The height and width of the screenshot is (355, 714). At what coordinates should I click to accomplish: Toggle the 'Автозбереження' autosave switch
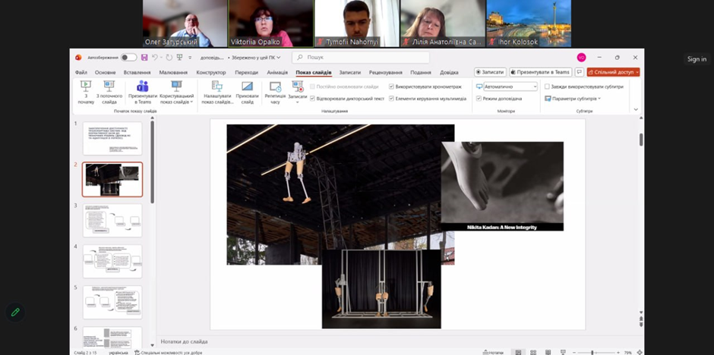[x=129, y=58]
